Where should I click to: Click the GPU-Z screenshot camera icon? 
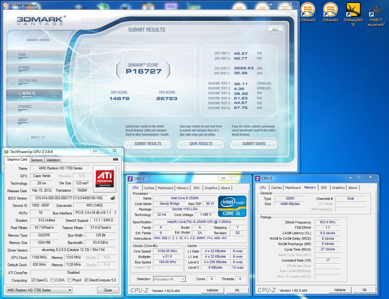[x=115, y=159]
